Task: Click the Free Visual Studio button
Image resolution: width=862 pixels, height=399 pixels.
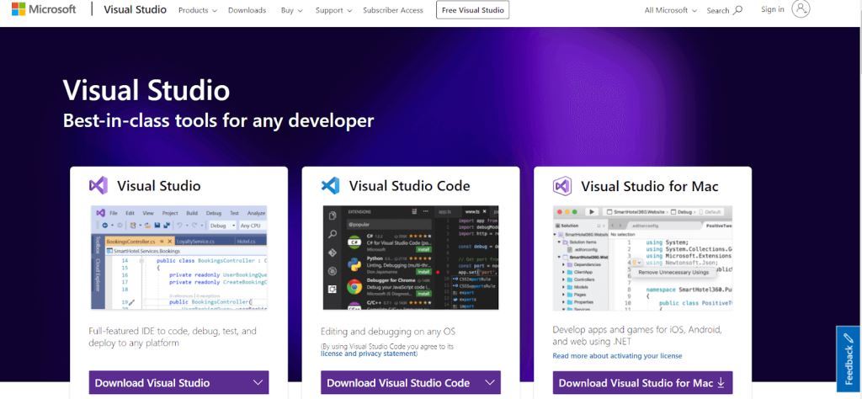Action: [x=473, y=10]
